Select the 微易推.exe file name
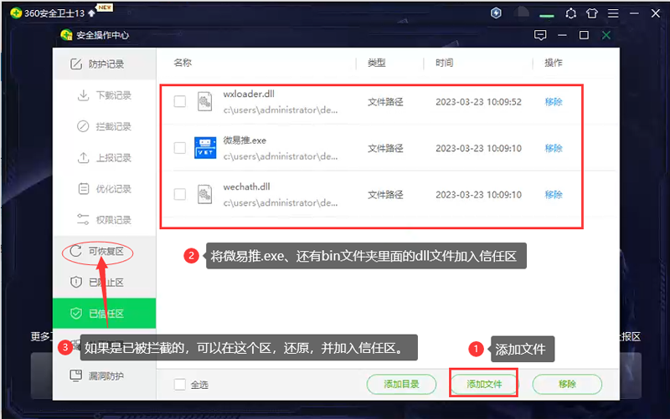This screenshot has height=419, width=670. [x=245, y=141]
